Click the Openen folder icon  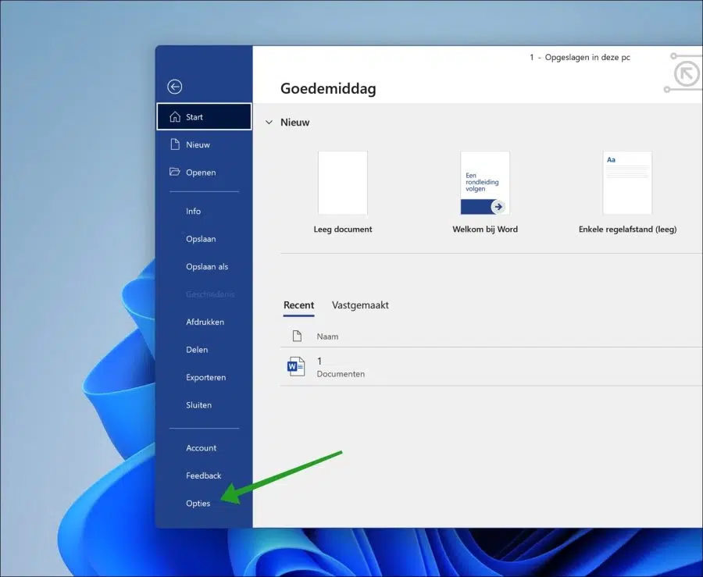pyautogui.click(x=174, y=172)
